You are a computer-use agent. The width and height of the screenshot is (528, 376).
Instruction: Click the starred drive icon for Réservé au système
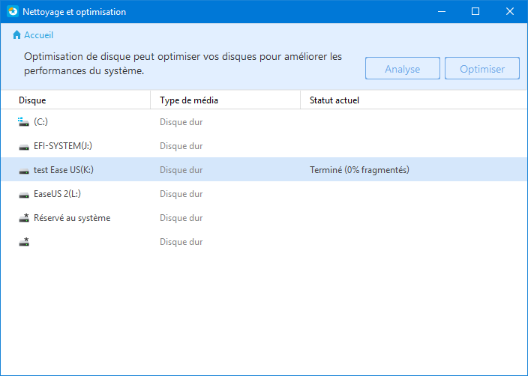[x=24, y=218]
